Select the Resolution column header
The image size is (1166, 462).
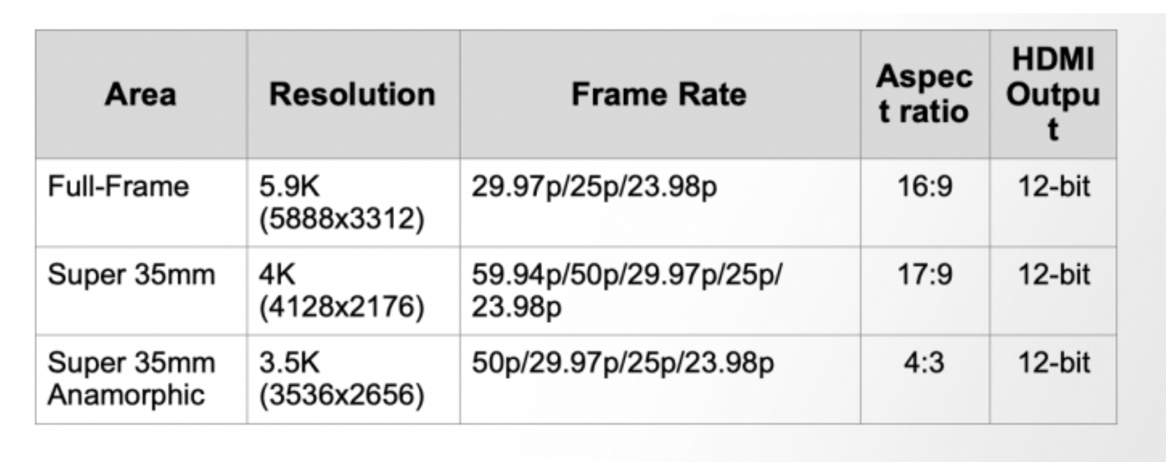pos(352,94)
